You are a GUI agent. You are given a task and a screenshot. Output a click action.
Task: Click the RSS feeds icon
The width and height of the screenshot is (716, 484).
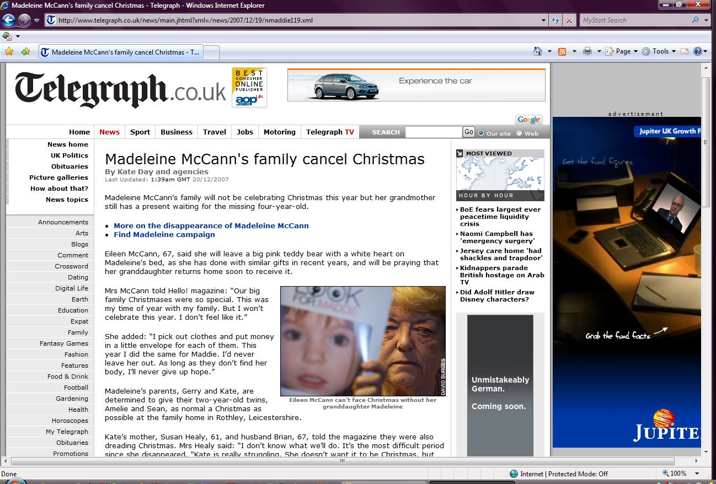pos(562,51)
